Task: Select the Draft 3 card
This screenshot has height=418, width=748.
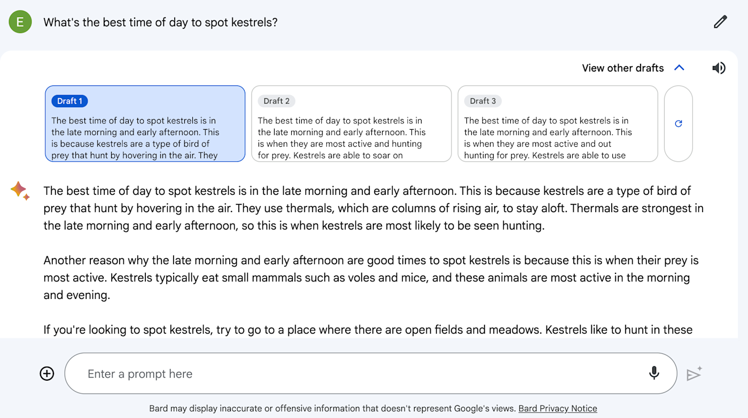Action: [557, 123]
